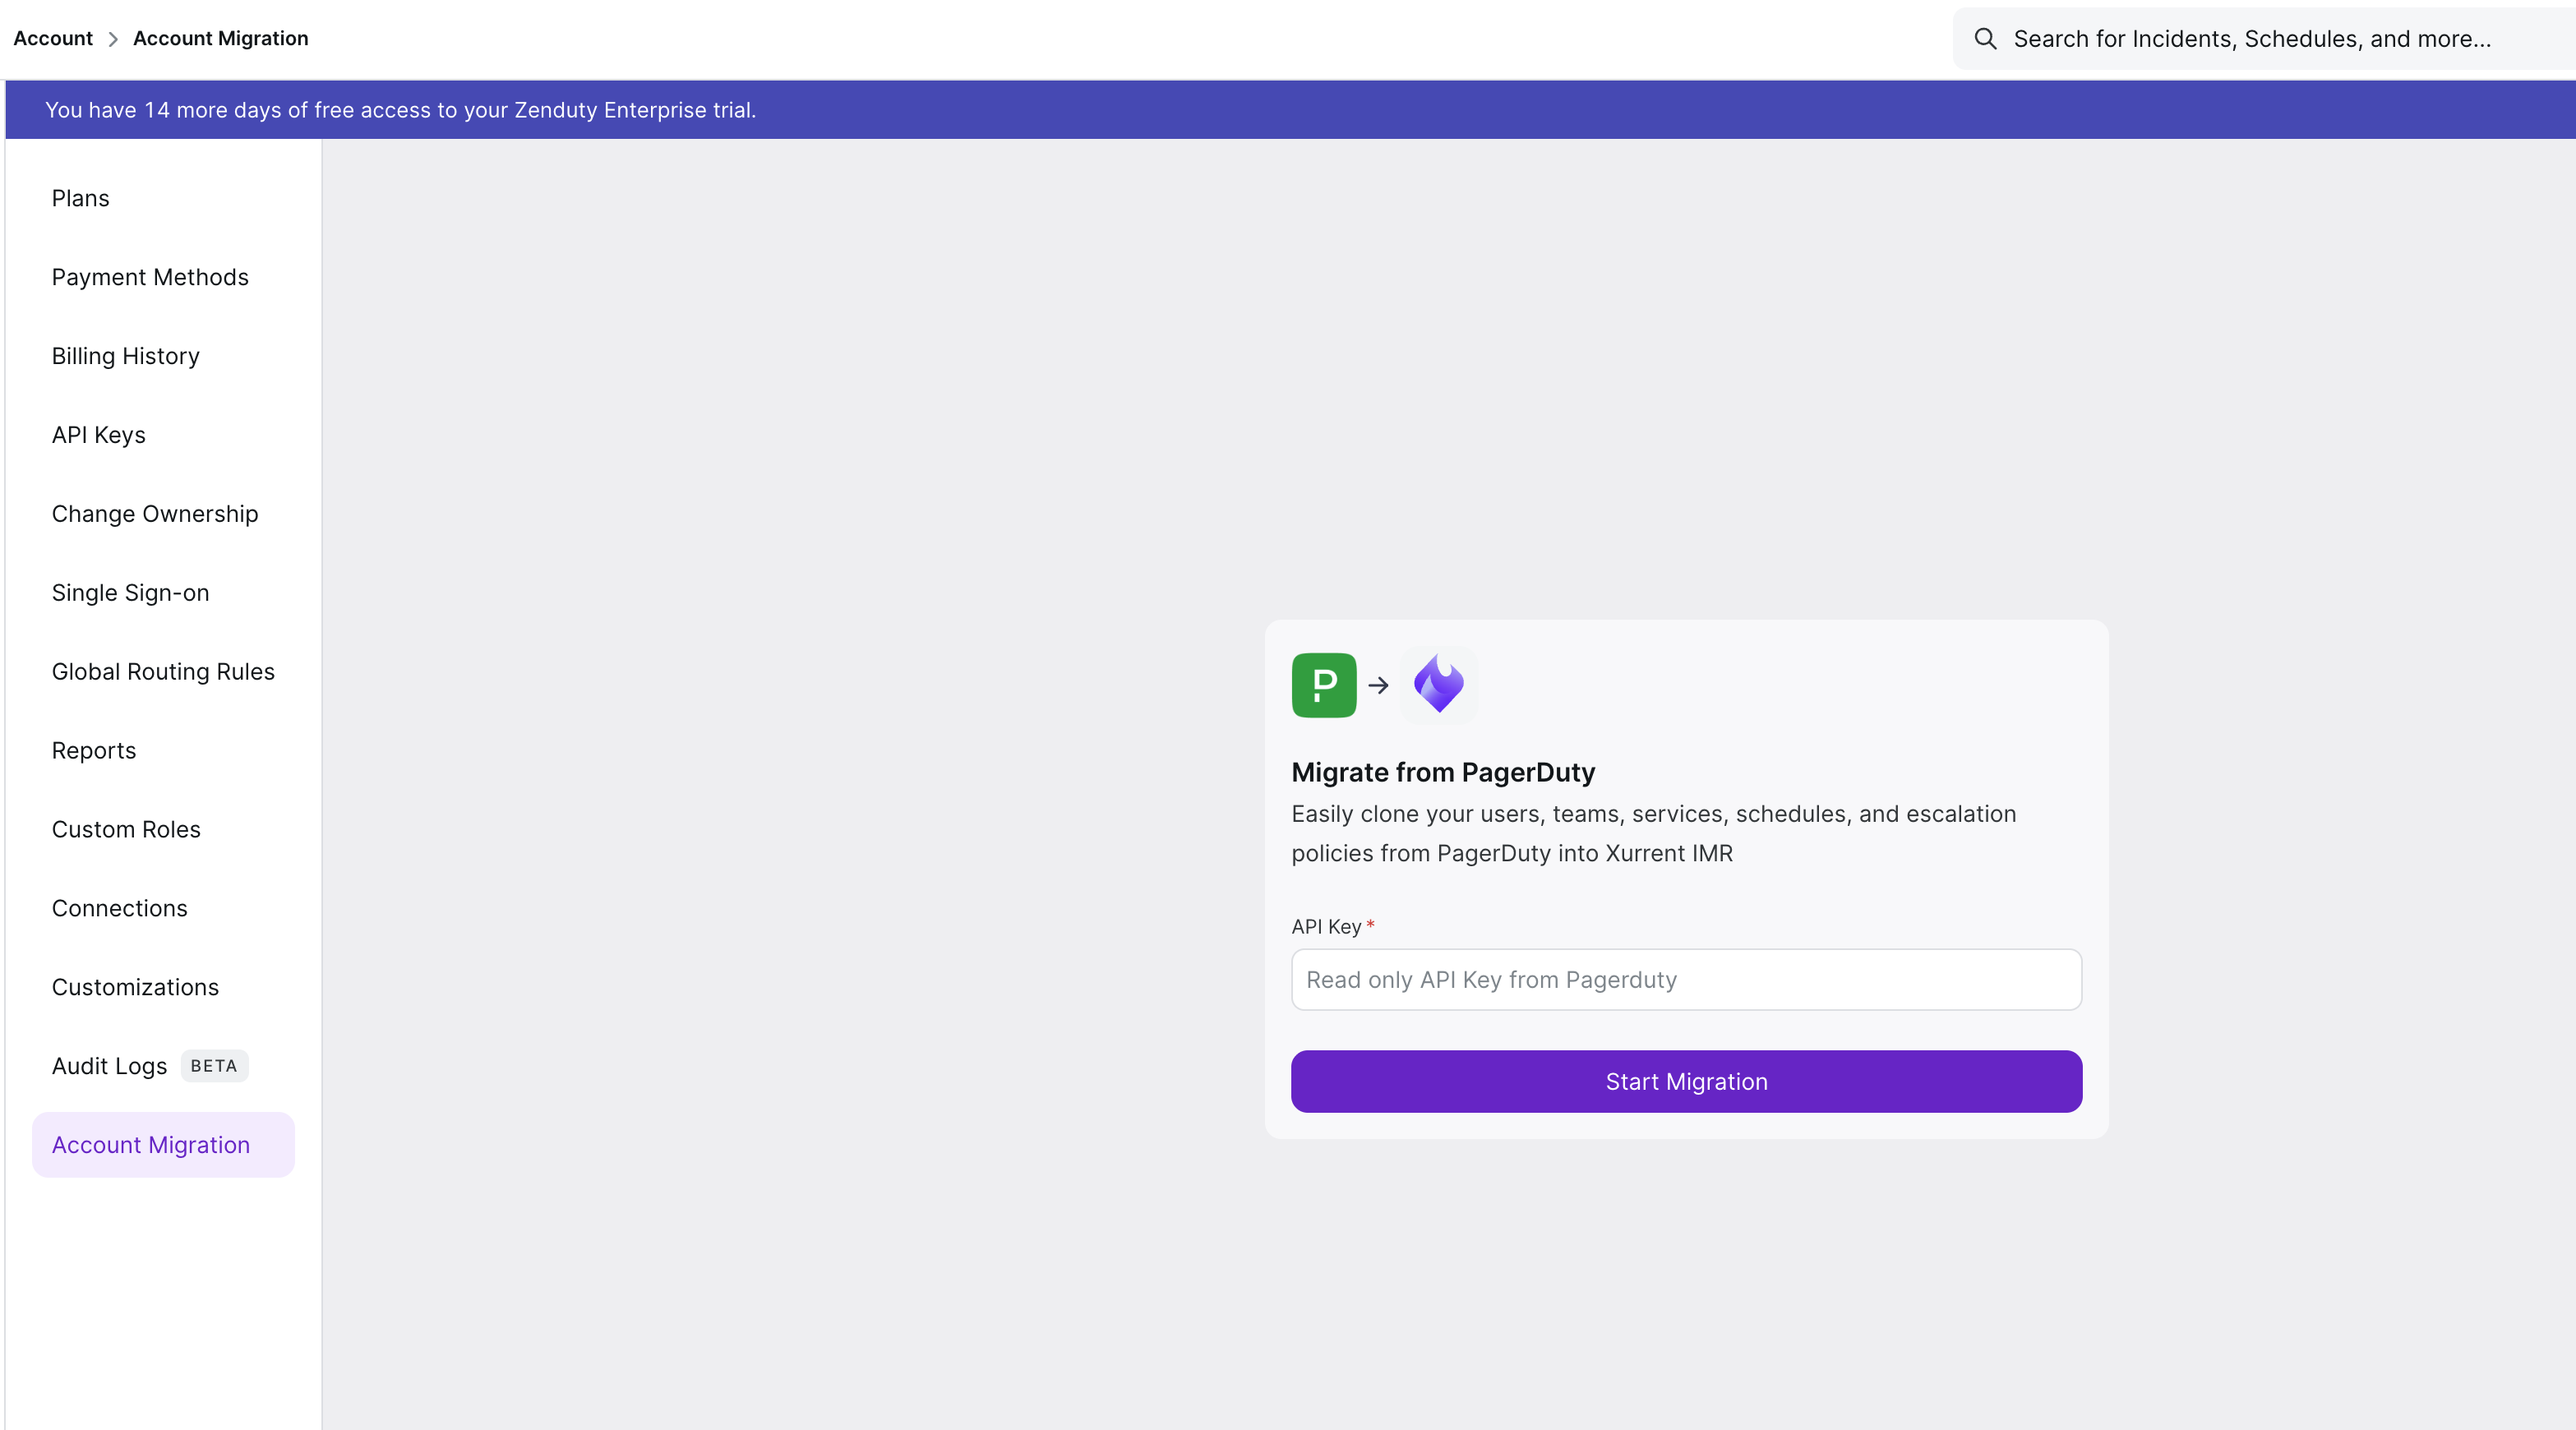This screenshot has width=2576, height=1430.
Task: Navigate to Single Sign-on settings
Action: point(131,593)
